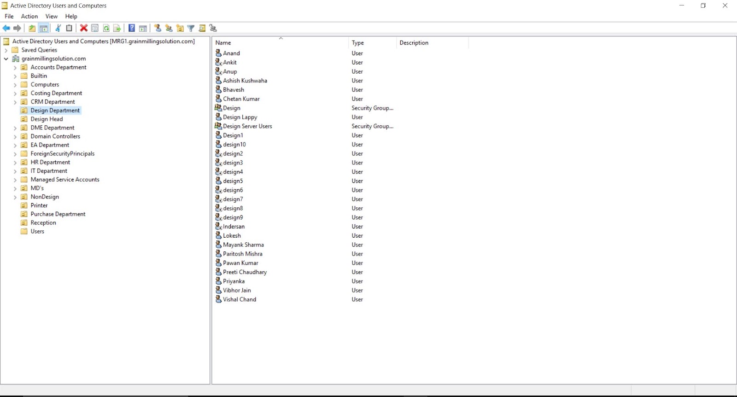Sort by the Description column header

pos(432,42)
